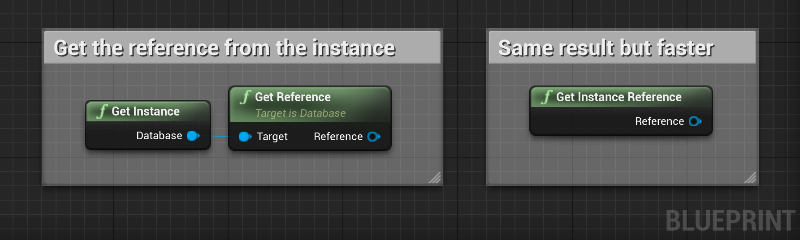Click the 'Target is Database' subtitle text
This screenshot has width=800, height=240.
[x=300, y=113]
